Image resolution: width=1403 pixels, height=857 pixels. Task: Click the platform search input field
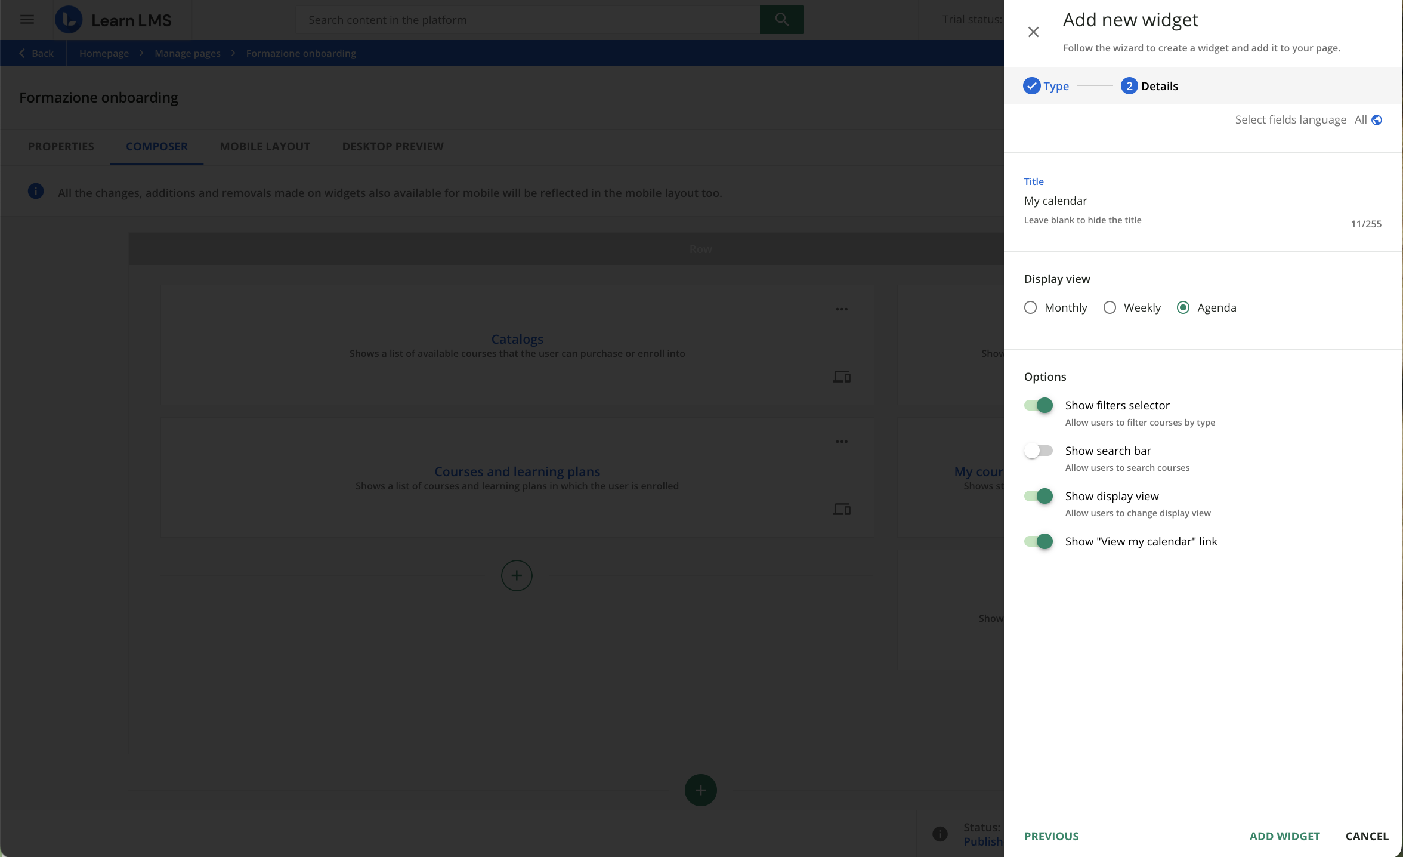528,20
